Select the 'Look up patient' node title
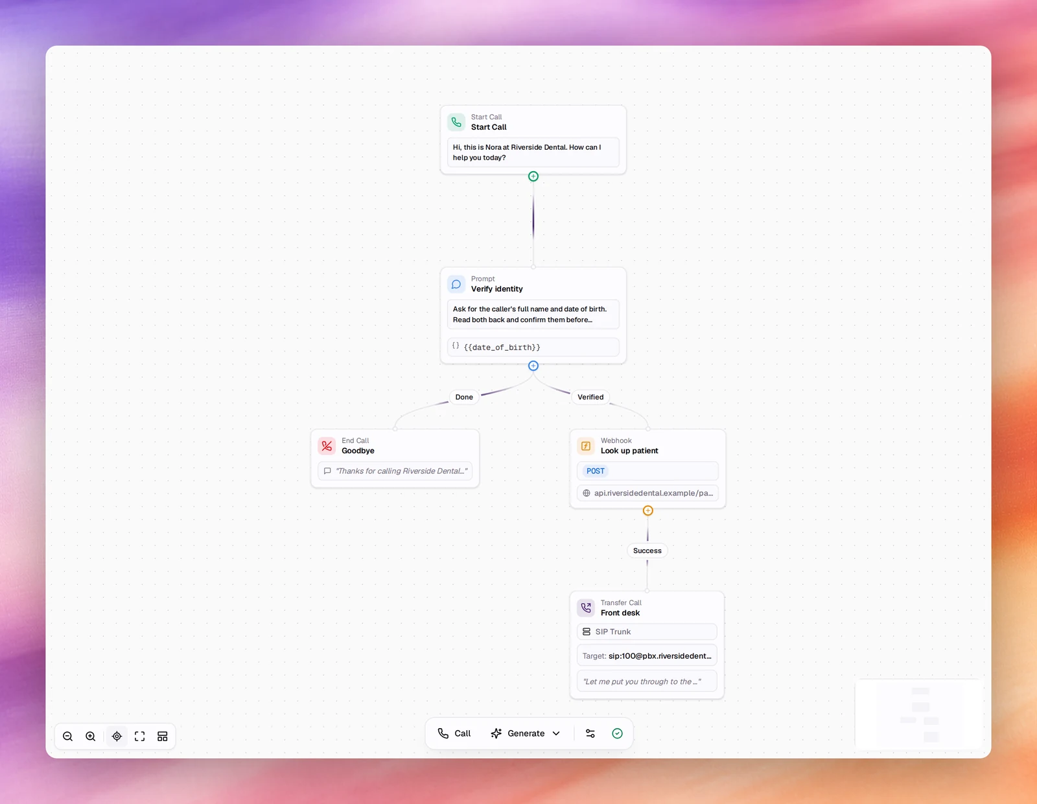This screenshot has width=1037, height=804. click(x=629, y=451)
